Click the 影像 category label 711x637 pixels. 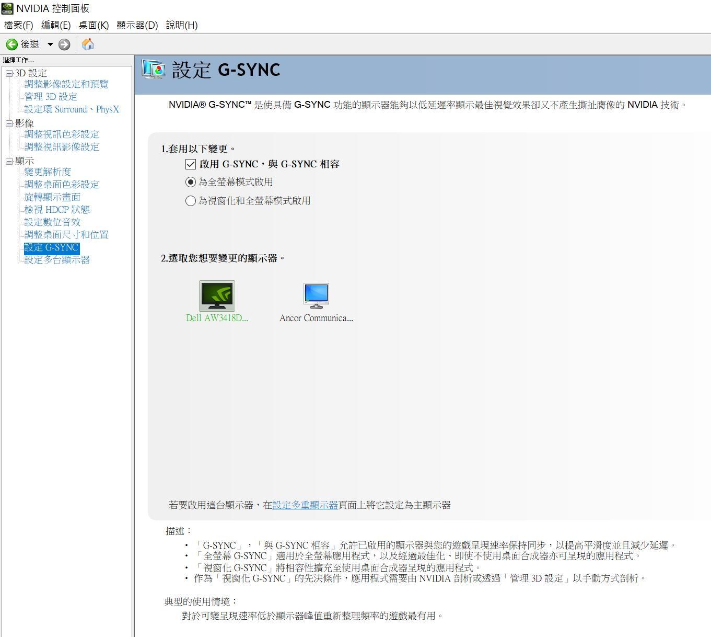tap(24, 123)
